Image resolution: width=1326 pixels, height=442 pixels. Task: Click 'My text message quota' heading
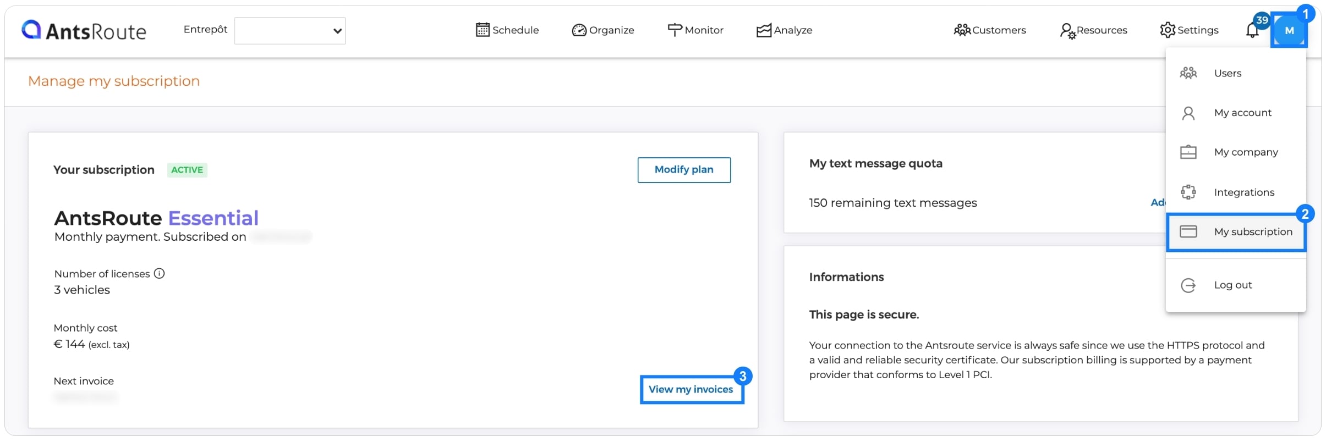(x=875, y=163)
